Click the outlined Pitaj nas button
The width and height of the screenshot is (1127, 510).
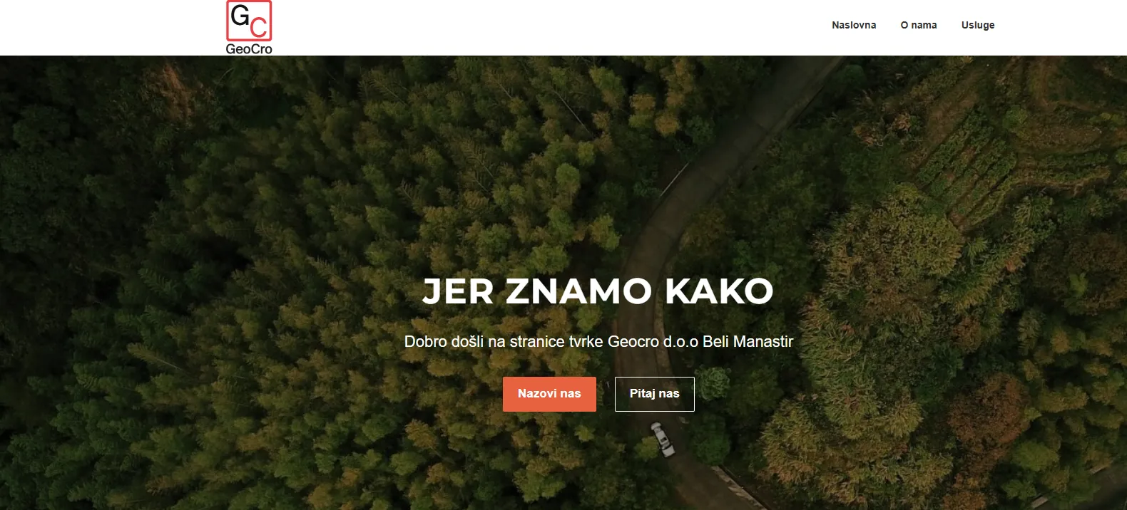coord(655,394)
